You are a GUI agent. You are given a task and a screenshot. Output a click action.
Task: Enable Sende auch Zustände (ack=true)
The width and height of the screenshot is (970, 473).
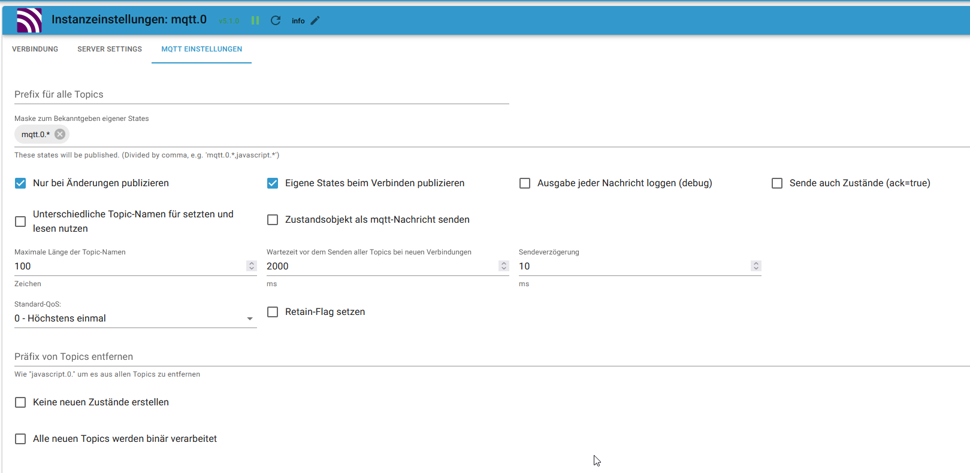point(777,183)
